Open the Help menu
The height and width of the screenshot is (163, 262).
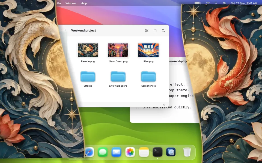(x=84, y=3)
